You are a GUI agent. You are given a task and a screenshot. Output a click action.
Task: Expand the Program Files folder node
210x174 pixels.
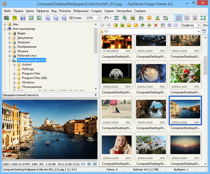[14, 74]
